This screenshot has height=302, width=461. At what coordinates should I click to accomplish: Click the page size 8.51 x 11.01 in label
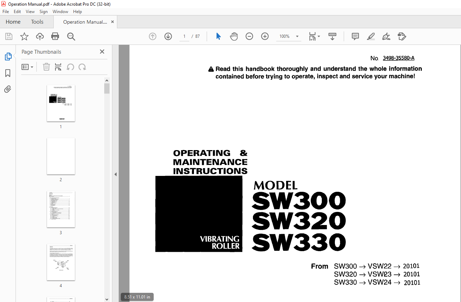coord(137,297)
